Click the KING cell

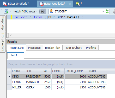[x=18, y=76]
